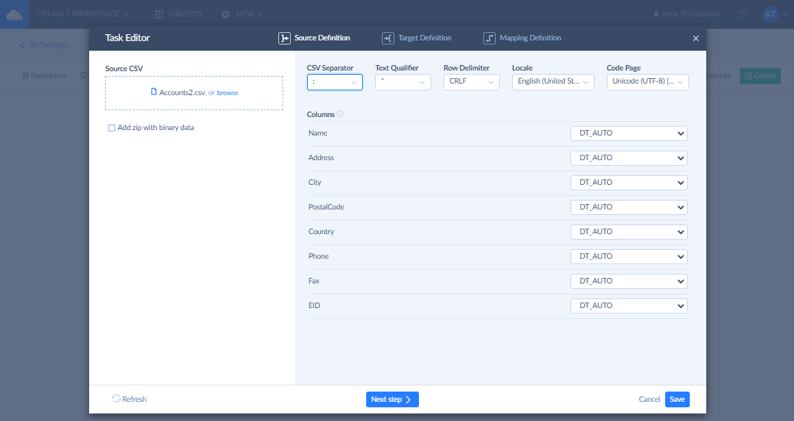Open data type dropdown for PostalCode column
Screen dimensions: 794x421
pos(629,207)
